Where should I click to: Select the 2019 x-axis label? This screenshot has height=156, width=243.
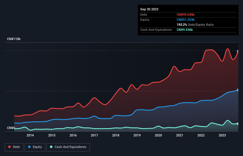[137, 135]
